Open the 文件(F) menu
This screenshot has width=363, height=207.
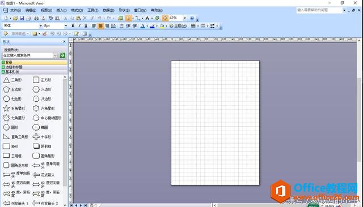click(15, 10)
